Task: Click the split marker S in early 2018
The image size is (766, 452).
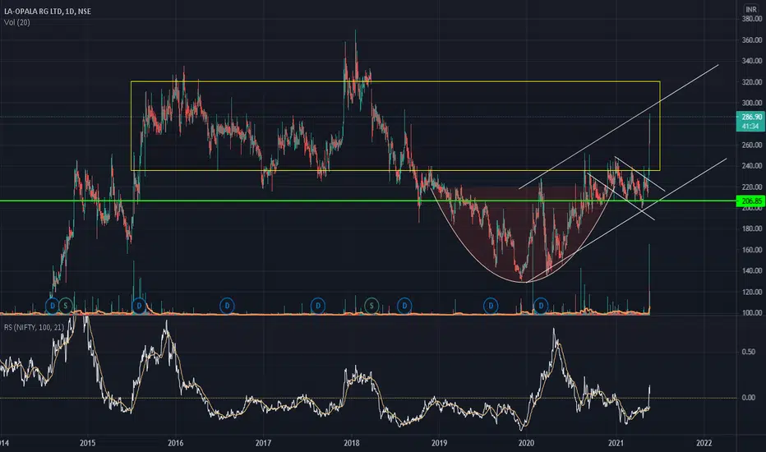Action: pyautogui.click(x=371, y=306)
